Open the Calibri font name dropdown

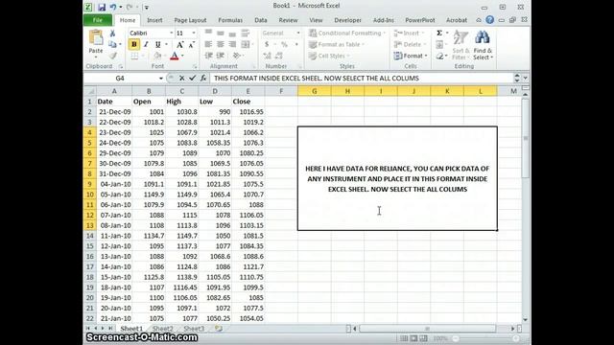171,34
